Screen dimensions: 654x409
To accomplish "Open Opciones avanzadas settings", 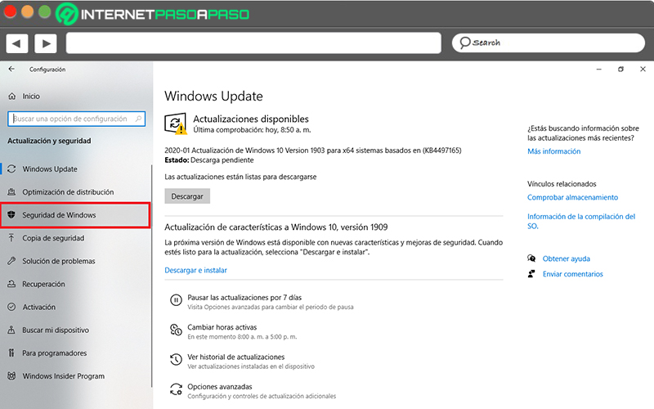I will point(219,386).
